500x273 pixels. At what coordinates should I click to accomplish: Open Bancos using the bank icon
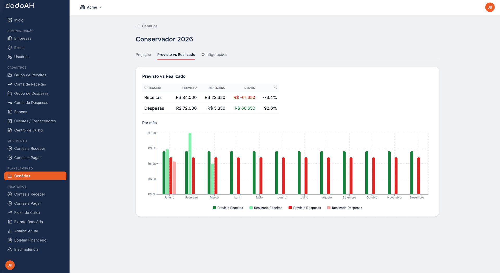[10, 112]
